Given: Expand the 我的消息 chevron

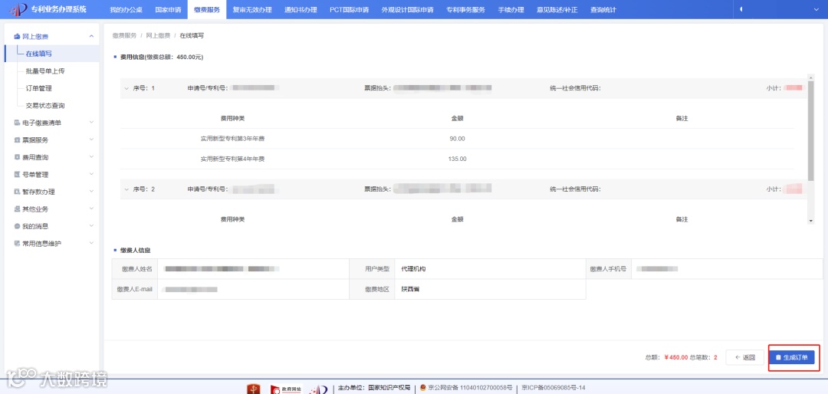Looking at the screenshot, I should click(91, 226).
